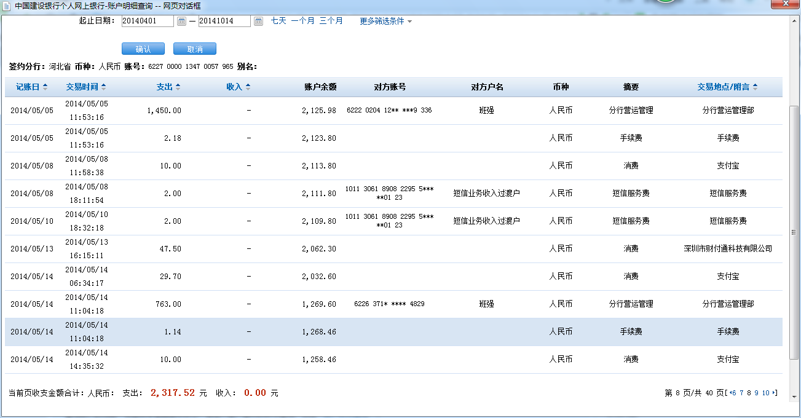
Task: Sort by 交易地点/附言 using its arrows
Action: (x=755, y=87)
